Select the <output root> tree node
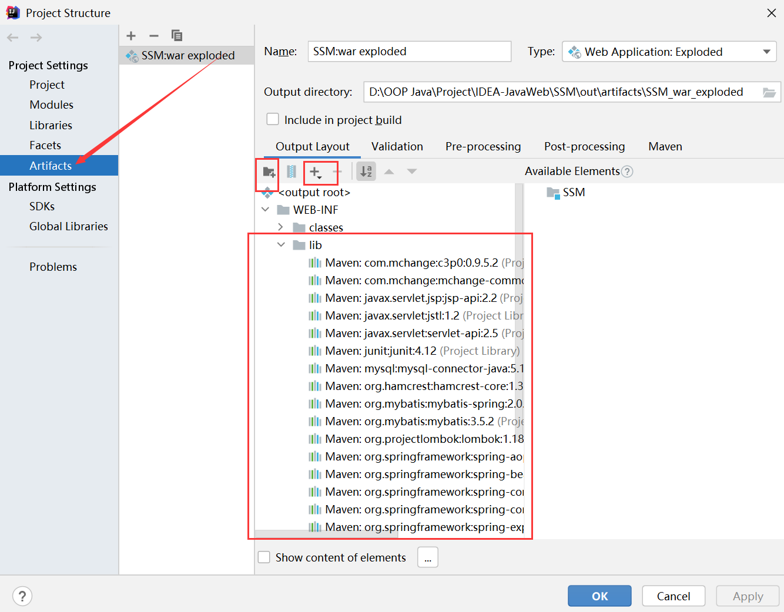The width and height of the screenshot is (784, 612). coord(314,193)
